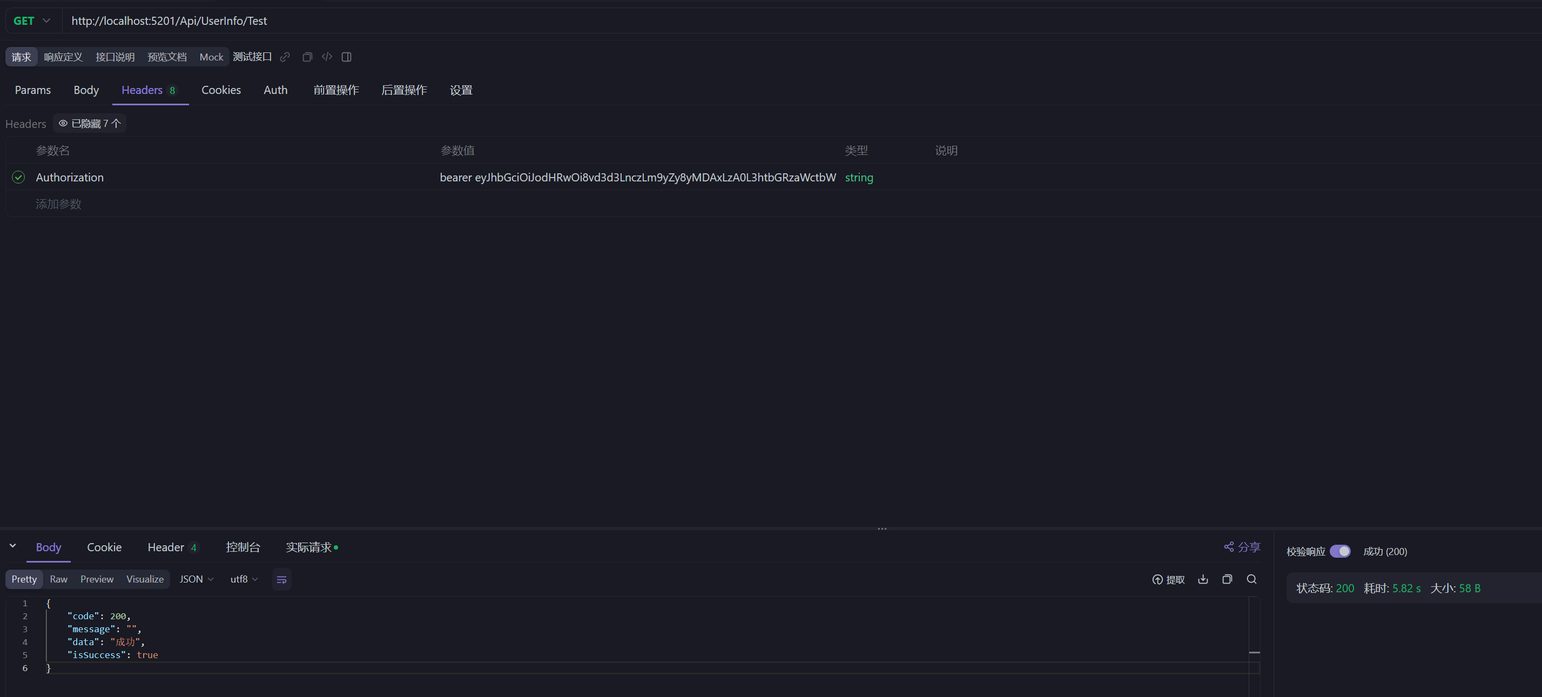Click the status code 200 value

coord(1344,588)
